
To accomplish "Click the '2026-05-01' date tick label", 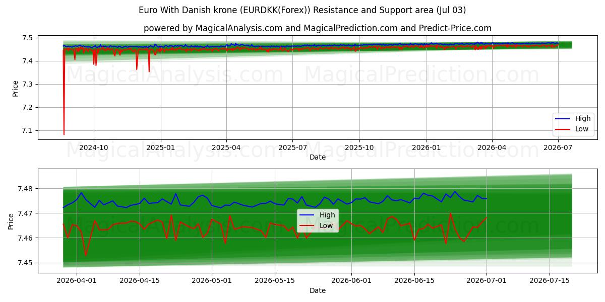I will coord(212,281).
